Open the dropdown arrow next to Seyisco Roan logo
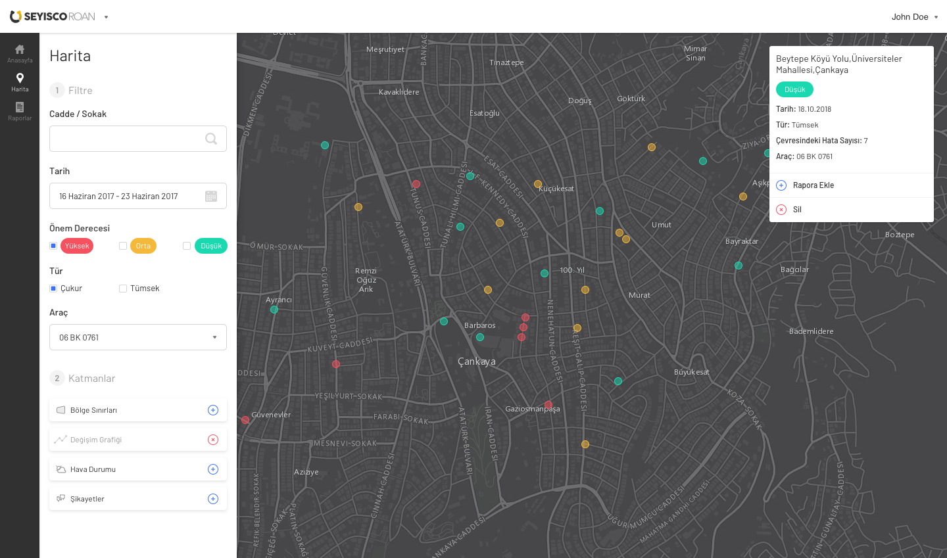The width and height of the screenshot is (947, 558). 106,17
